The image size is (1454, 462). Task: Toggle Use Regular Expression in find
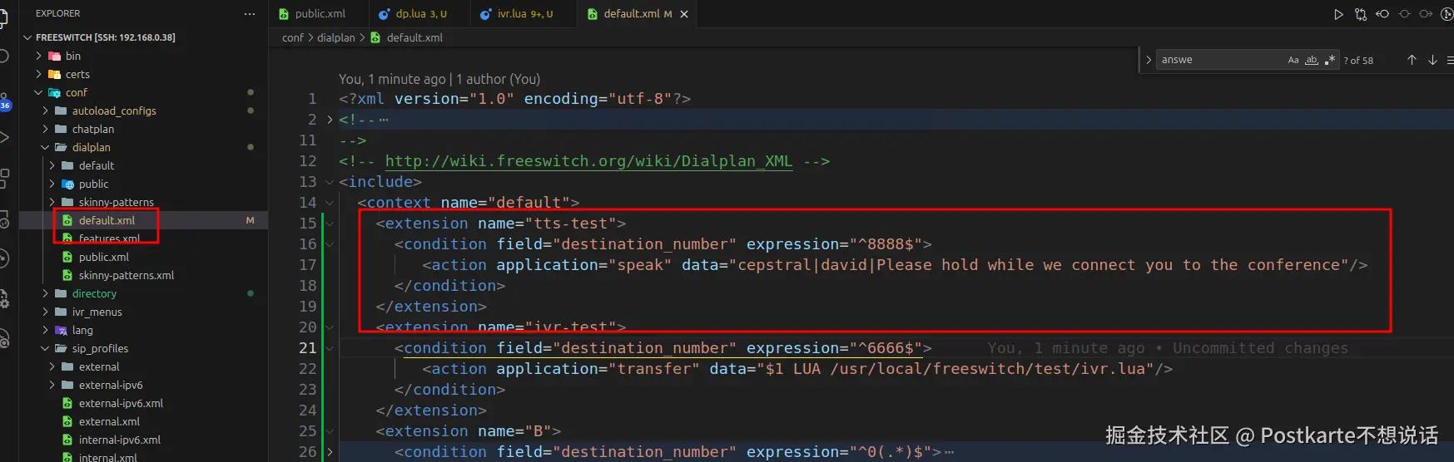[x=1330, y=60]
